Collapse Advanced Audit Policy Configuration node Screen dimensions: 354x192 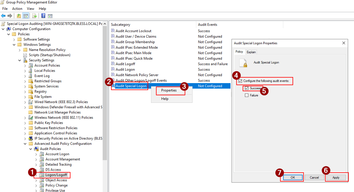pyautogui.click(x=25, y=144)
